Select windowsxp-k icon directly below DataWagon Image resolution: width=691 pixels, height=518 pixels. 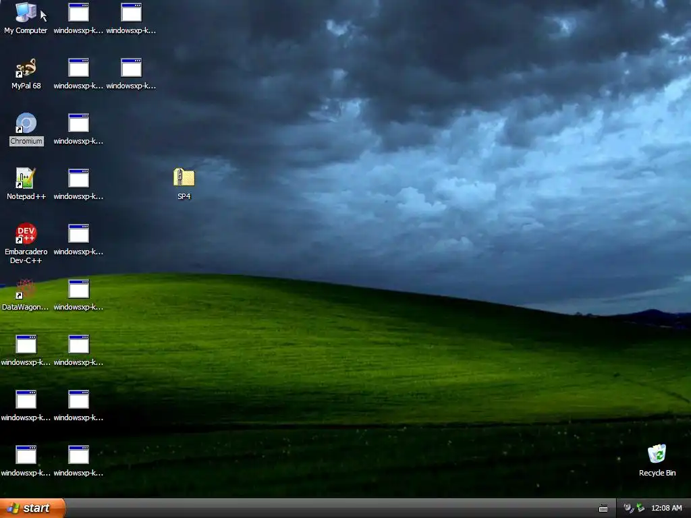pos(26,350)
